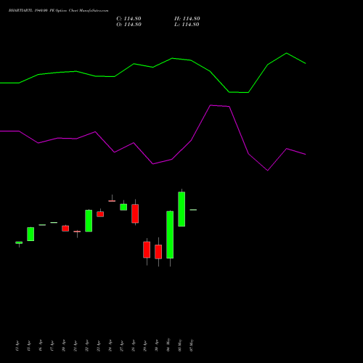Click the 28 Apr date axis label
The width and height of the screenshot is (363, 363).
(134, 346)
